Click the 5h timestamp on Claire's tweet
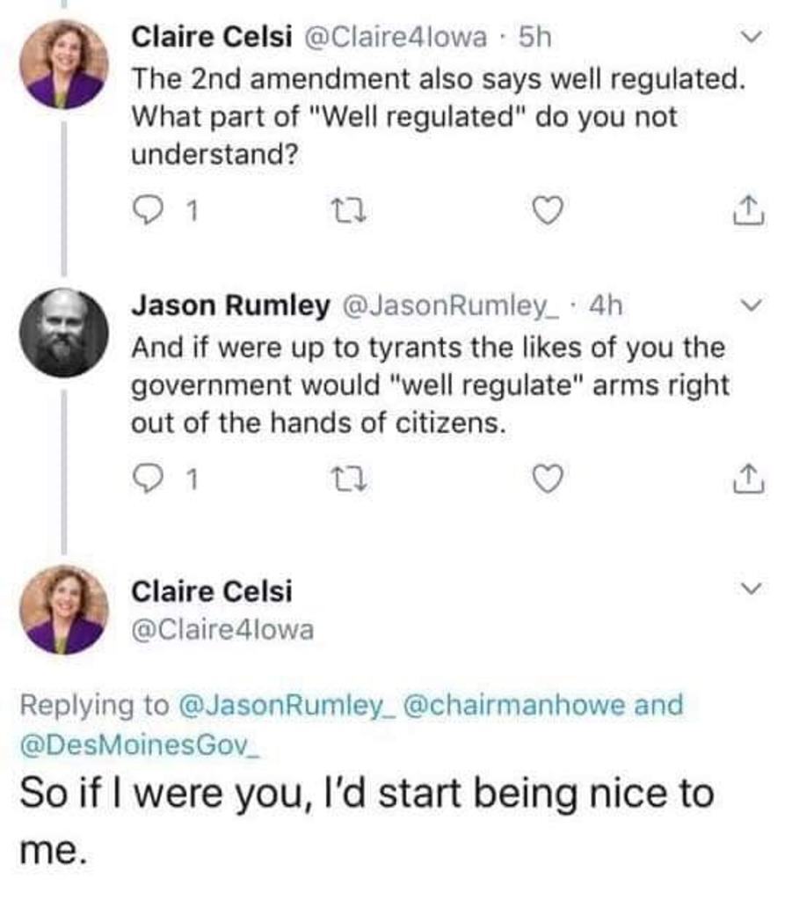The height and width of the screenshot is (901, 785). click(x=535, y=38)
